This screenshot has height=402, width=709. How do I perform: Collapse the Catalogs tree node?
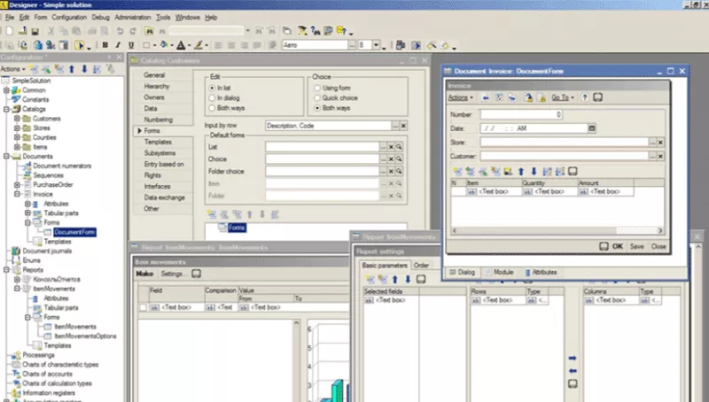tap(6, 109)
